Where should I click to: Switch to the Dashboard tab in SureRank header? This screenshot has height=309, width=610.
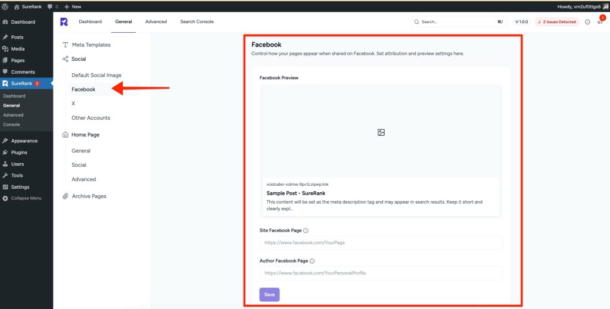[91, 22]
